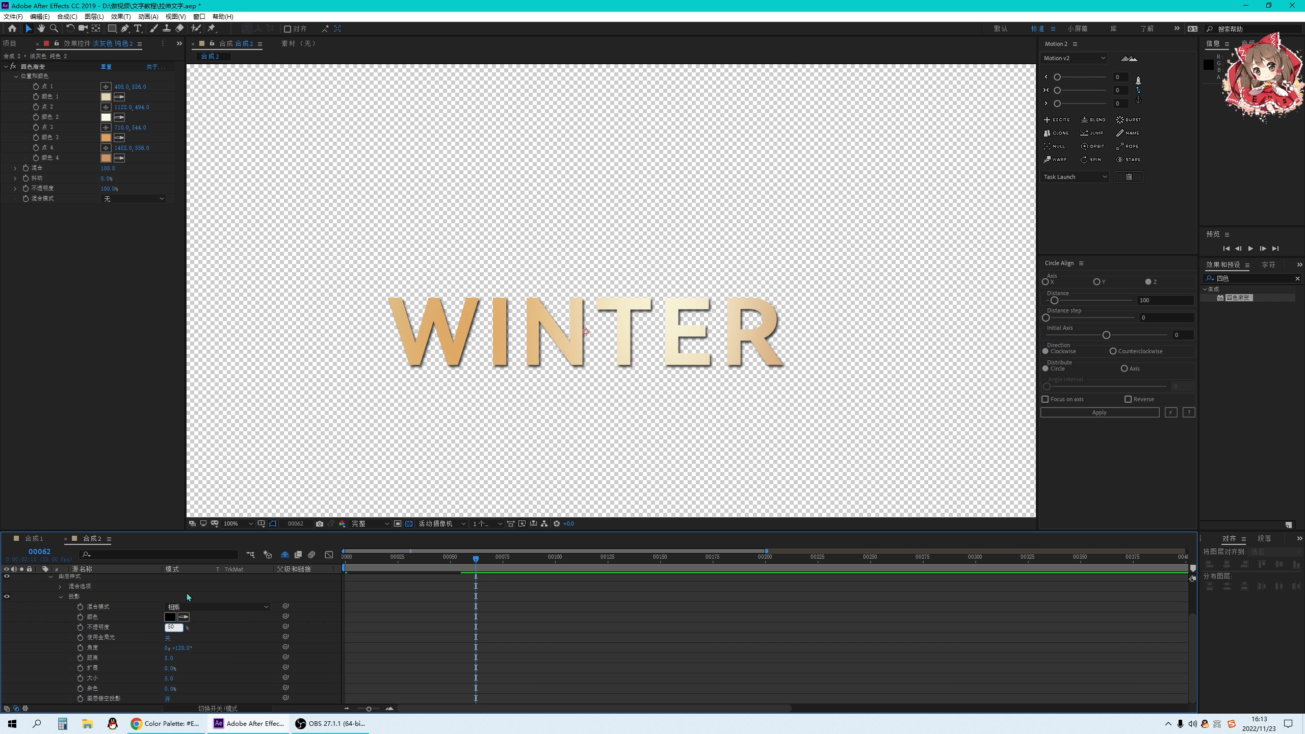The height and width of the screenshot is (734, 1305).
Task: Select 小屏幕 workspace
Action: pyautogui.click(x=1078, y=29)
